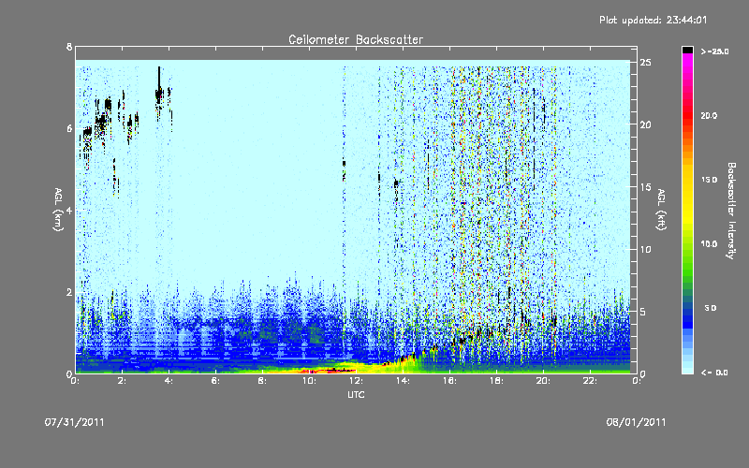Click the red colorbar region near 20.0

coord(687,114)
